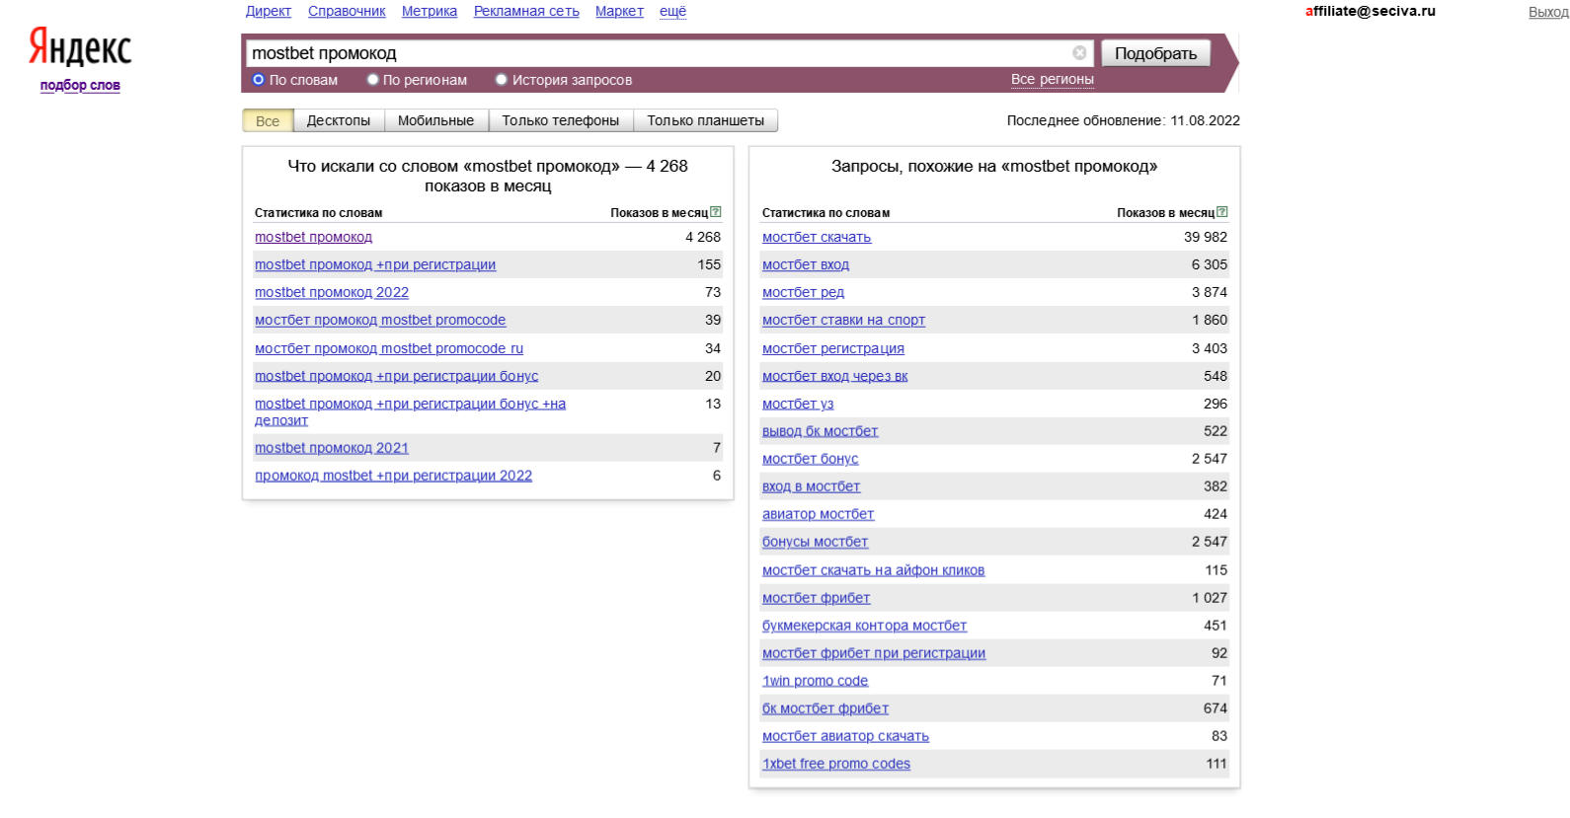Switch to the "Только планшеты" tab
Viewport: 1570px width, 818px height.
click(x=706, y=120)
